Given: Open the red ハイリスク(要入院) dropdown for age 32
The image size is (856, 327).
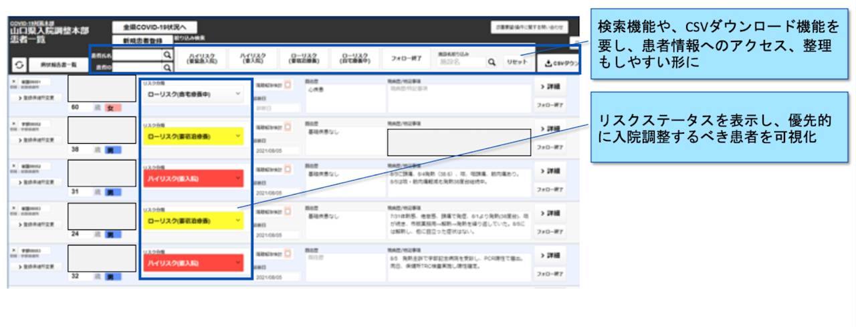Looking at the screenshot, I should [x=195, y=263].
